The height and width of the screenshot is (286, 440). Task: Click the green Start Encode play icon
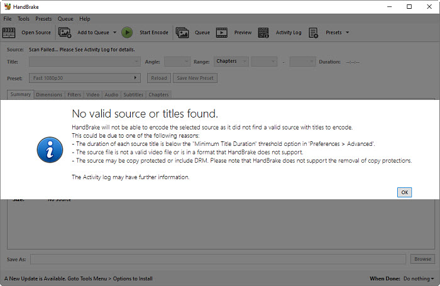click(x=127, y=33)
